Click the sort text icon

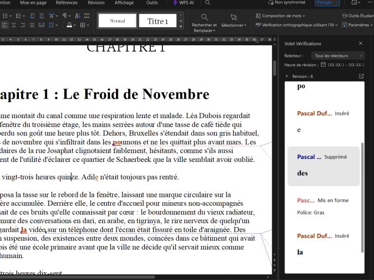coord(77,16)
